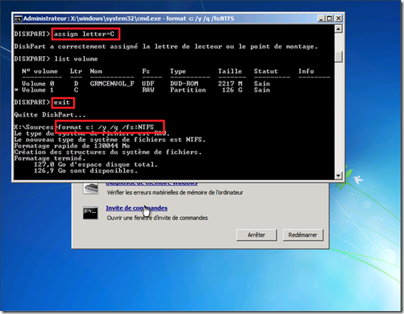Screen dimensions: 404x314
Task: Click the scrollbar track below the thumb
Action: click(338, 117)
